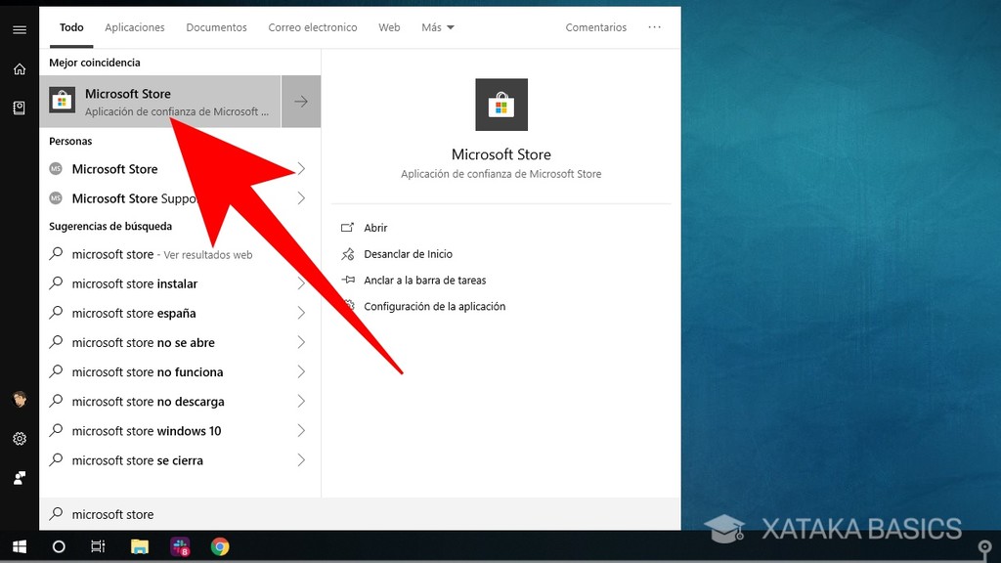Select the 'Microsoft Store' person entry
Image resolution: width=1001 pixels, height=563 pixels.
coord(180,169)
